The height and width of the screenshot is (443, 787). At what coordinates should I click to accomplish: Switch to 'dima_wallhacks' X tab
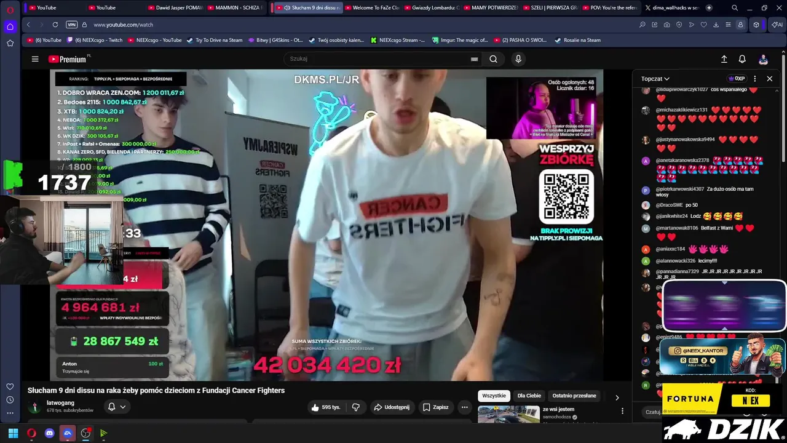coord(671,8)
